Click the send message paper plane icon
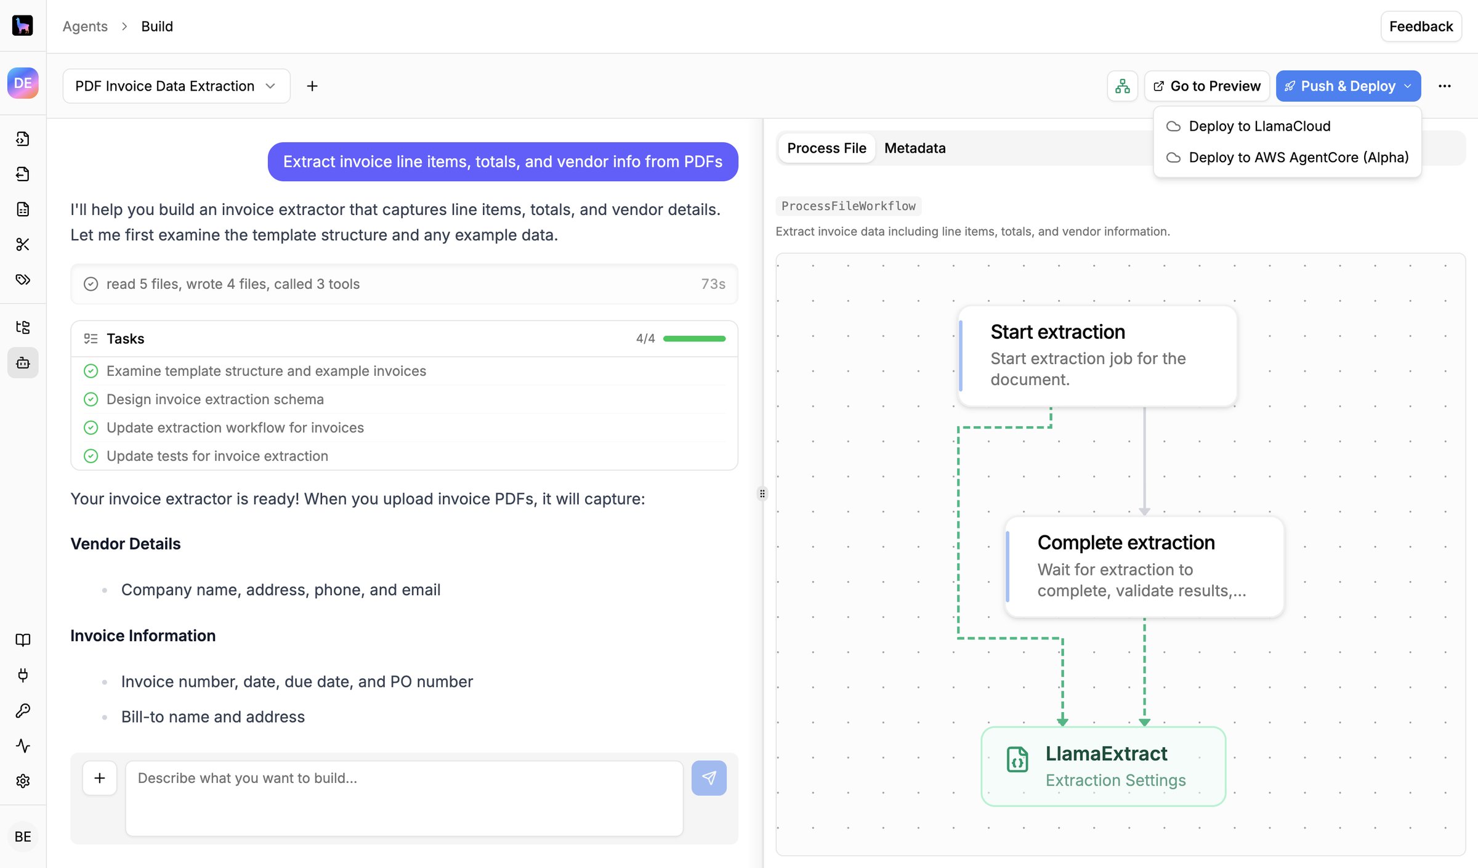 click(x=709, y=778)
